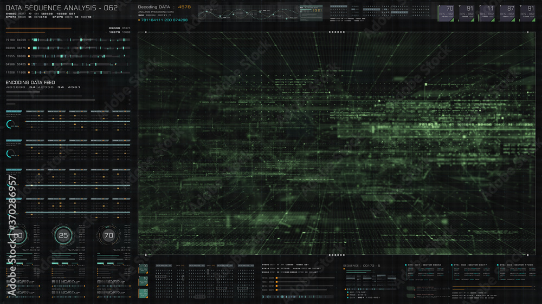Select the DCS-062 tile showing 11
Viewport: 542px width, 304px height.
(487, 13)
